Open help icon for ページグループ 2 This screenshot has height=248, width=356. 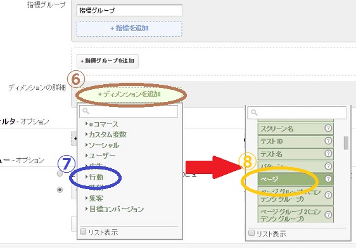[328, 214]
